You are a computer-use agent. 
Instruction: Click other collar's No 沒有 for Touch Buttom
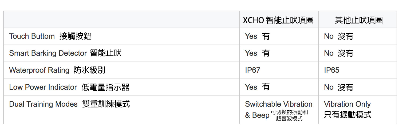338,36
